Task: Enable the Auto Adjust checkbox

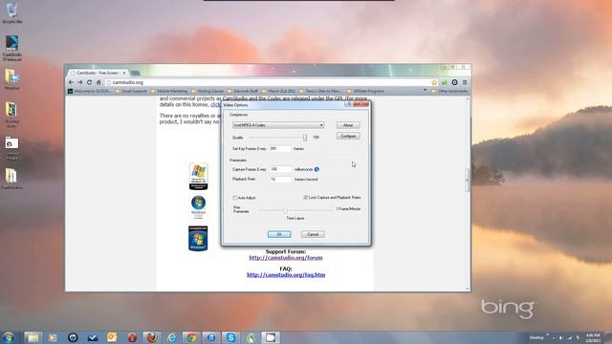Action: pyautogui.click(x=235, y=198)
